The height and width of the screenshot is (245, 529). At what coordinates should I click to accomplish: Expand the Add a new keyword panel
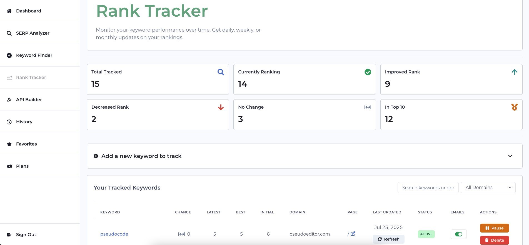(x=141, y=156)
